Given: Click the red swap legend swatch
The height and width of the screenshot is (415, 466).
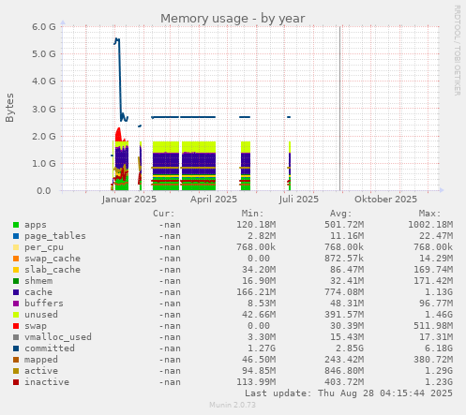Looking at the screenshot, I should pos(16,326).
